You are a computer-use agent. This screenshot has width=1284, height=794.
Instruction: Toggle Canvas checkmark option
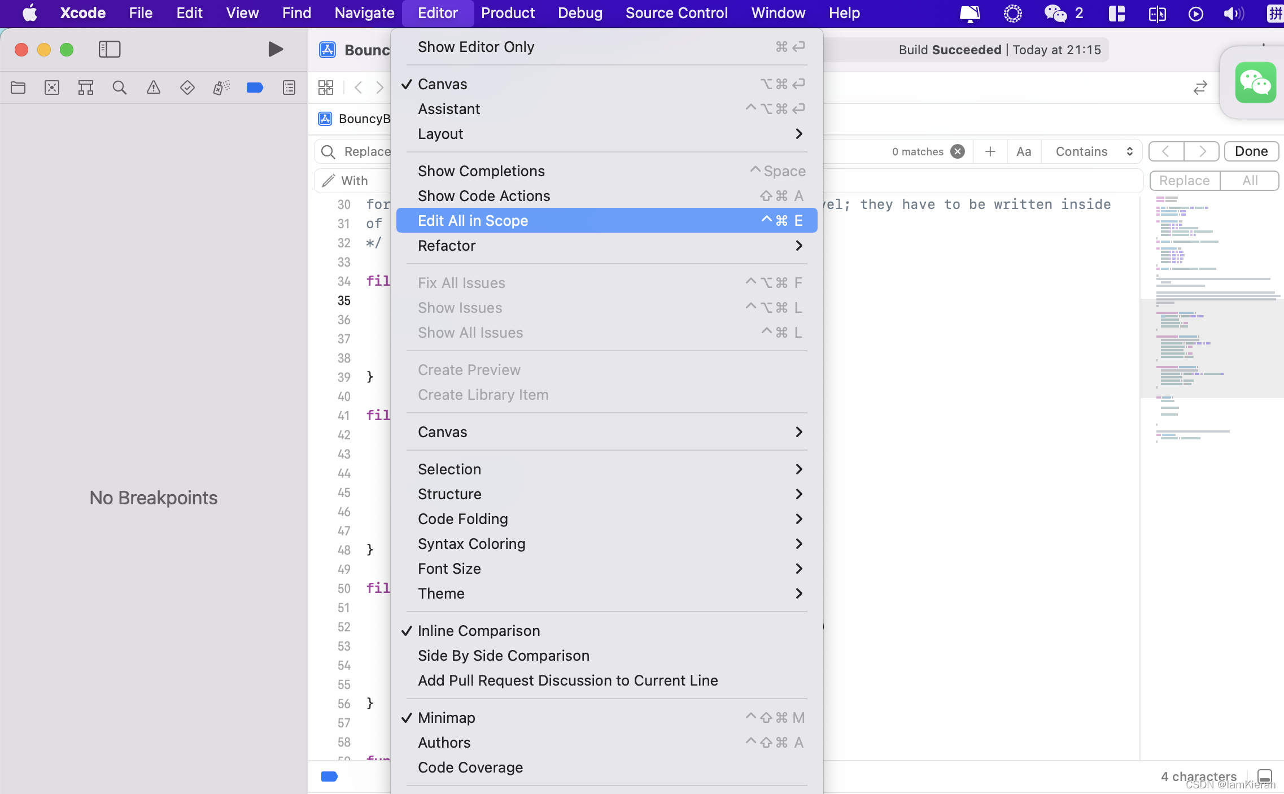click(x=442, y=84)
